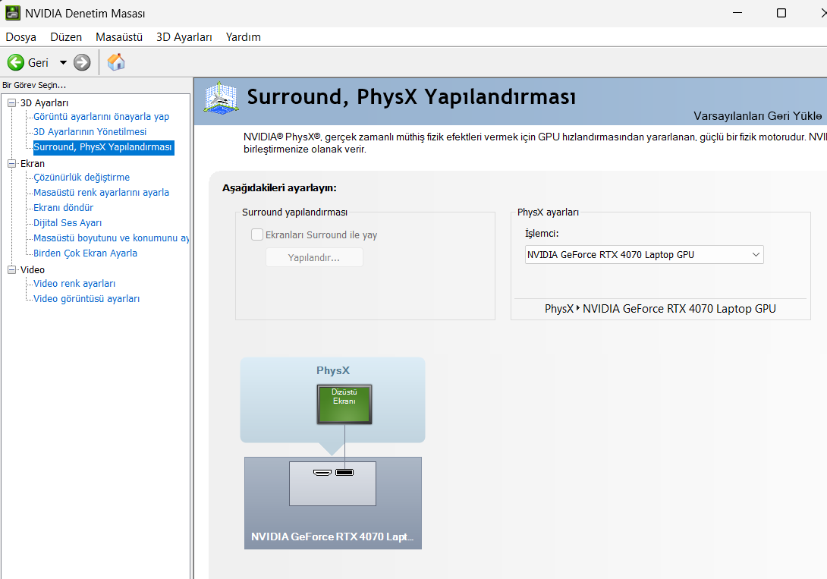
Task: Click the green Geri back arrow icon
Action: 16,62
